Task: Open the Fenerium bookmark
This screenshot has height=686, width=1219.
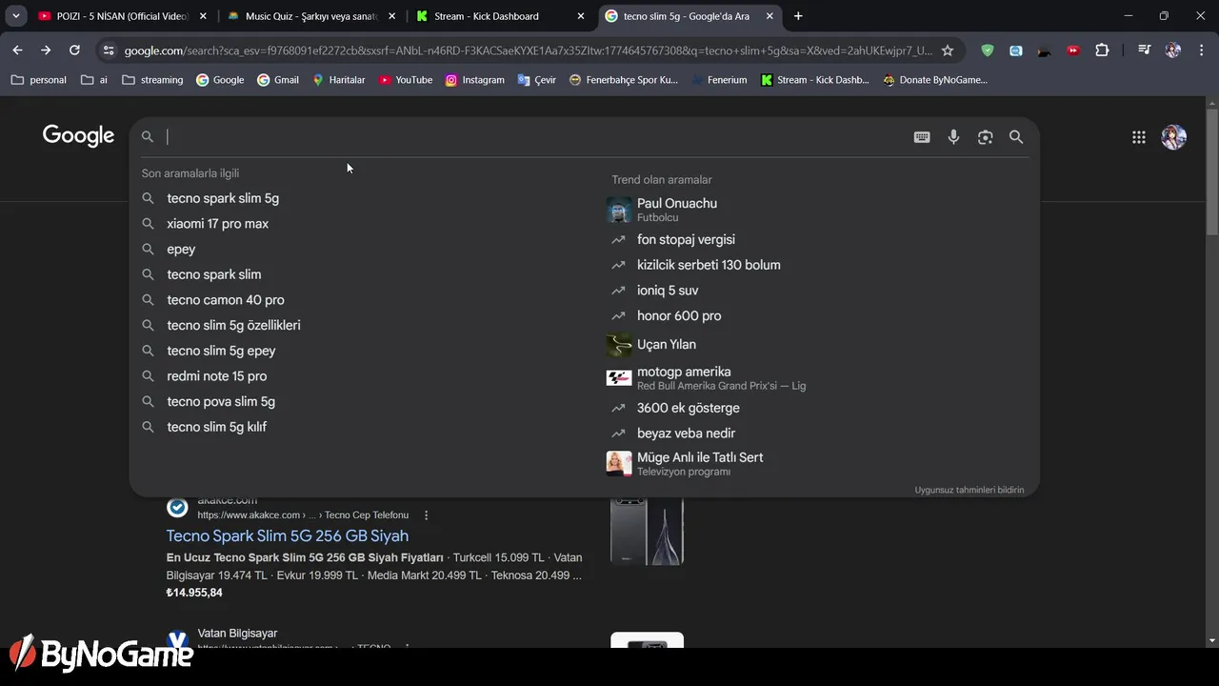Action: 718,80
